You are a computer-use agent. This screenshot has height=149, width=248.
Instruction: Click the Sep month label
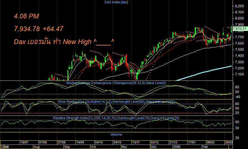coord(67,147)
